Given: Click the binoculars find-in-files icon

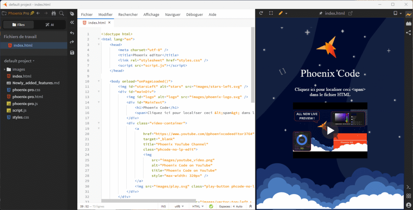Looking at the screenshot, I should [x=54, y=13].
